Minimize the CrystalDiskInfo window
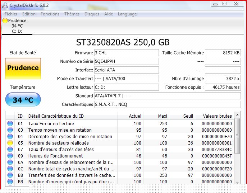 pos(215,4)
